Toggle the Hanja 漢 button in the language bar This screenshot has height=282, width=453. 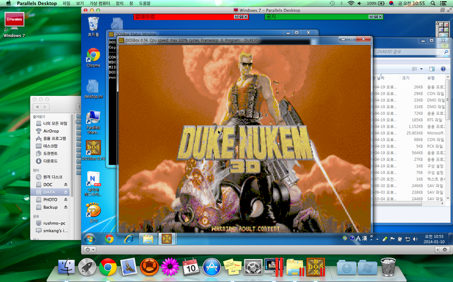tap(365, 238)
